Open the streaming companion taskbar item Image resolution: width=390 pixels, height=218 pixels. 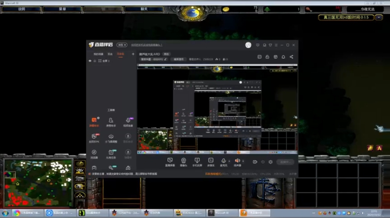click(255, 213)
